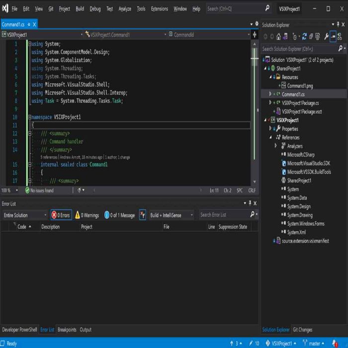
Task: Collapse the SharedProject1 node
Action: tap(265, 69)
